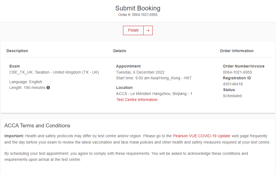Click the ACCA Terms and Conditions heading
The image size is (276, 174).
[x=37, y=126]
